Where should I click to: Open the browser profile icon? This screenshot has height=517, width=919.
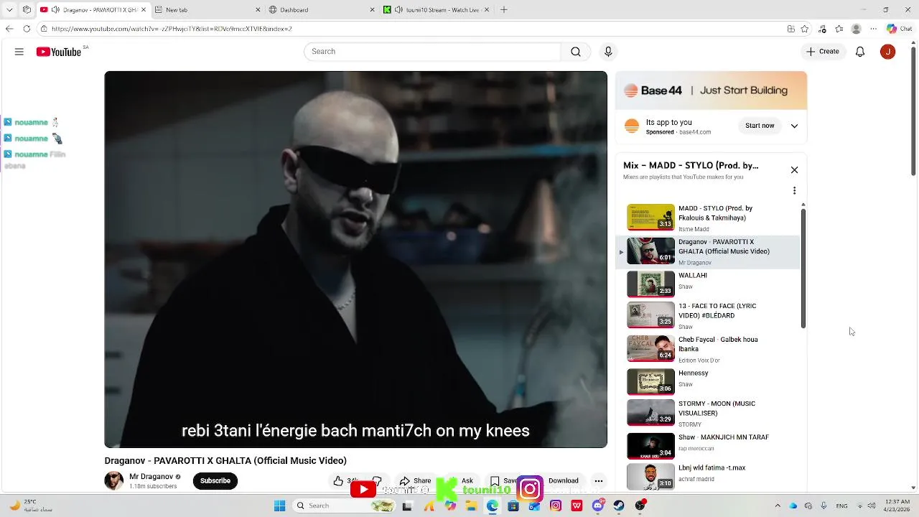pos(856,29)
